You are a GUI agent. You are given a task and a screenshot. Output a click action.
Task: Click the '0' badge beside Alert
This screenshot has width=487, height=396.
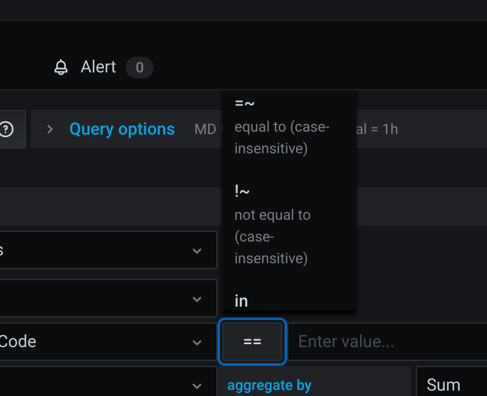click(x=140, y=68)
